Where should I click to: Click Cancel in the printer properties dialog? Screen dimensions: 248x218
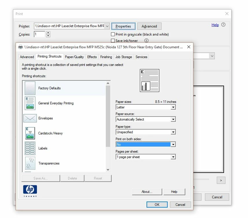180,204
